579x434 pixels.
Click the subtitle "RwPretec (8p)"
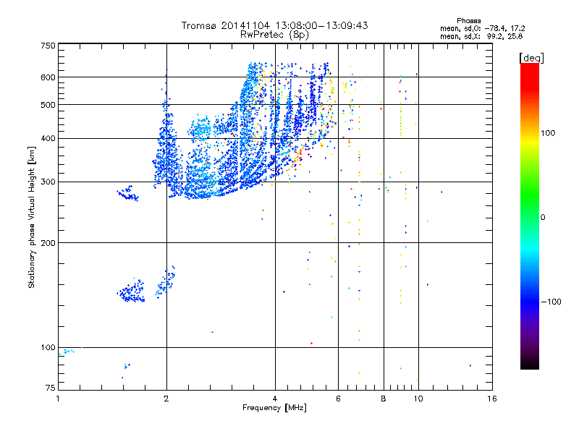(x=274, y=35)
